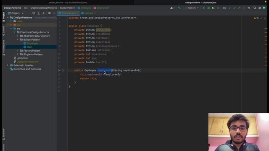Viewport: 269px width, 151px height.
Task: Click the package declaration on line 1
Action: [x=103, y=18]
